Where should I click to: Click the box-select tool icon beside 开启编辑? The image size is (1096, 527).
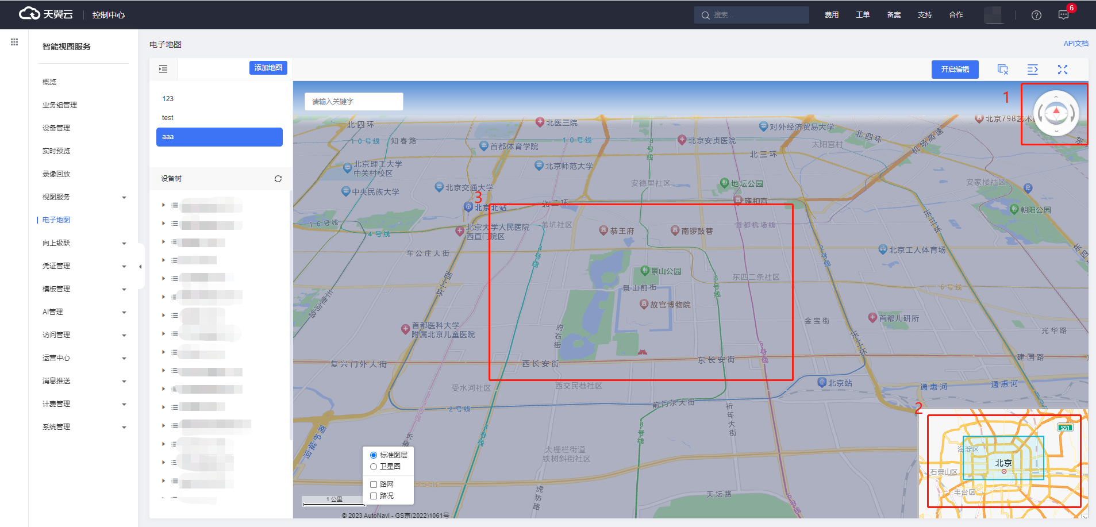pos(1002,70)
